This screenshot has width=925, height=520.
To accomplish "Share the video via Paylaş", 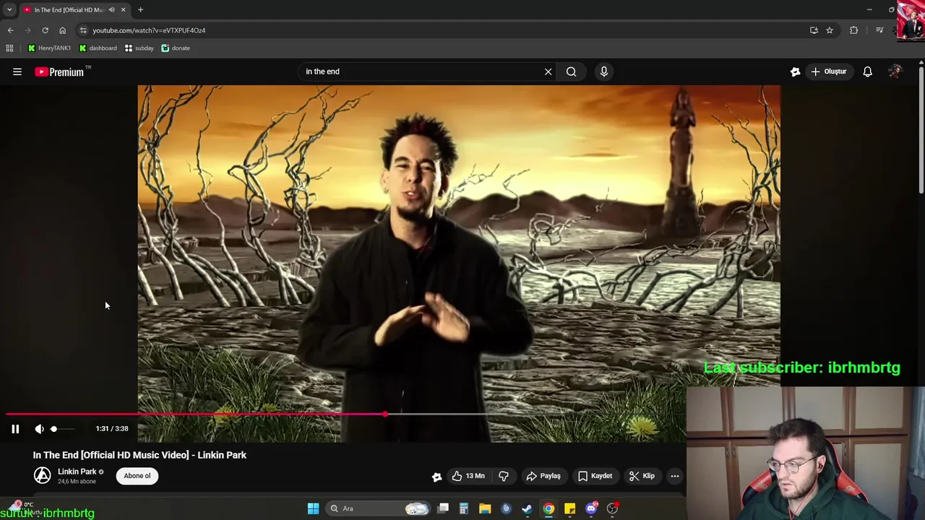I will click(x=543, y=476).
